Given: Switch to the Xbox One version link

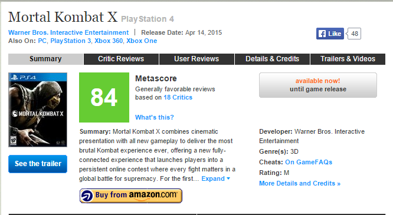Looking at the screenshot, I should click(x=142, y=41).
